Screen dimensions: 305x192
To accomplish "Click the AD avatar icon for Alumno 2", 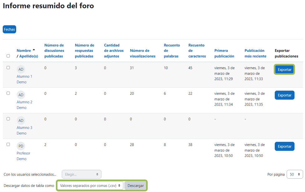I will 21,95.
